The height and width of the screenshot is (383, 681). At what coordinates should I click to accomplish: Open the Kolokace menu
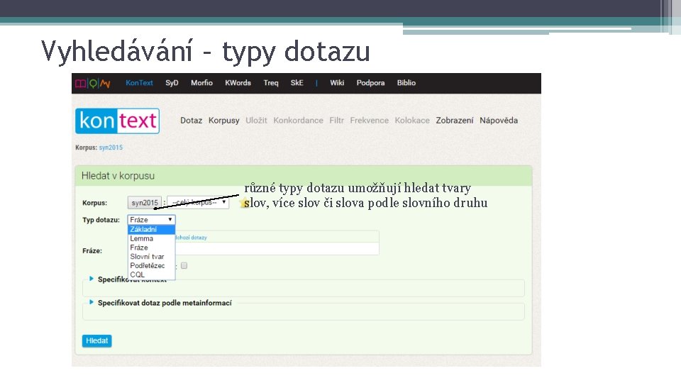click(412, 121)
